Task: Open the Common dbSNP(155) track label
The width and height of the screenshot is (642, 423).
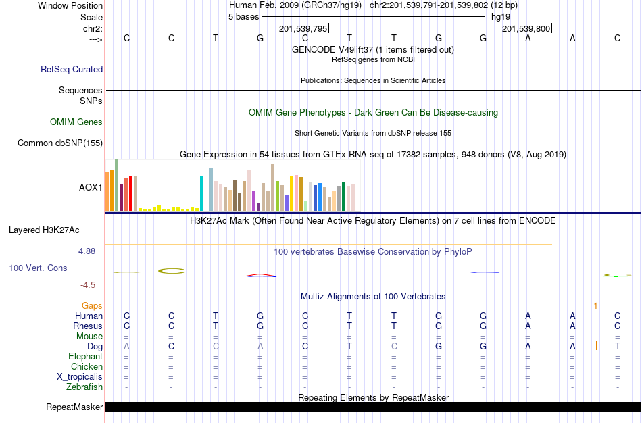Action: click(60, 143)
